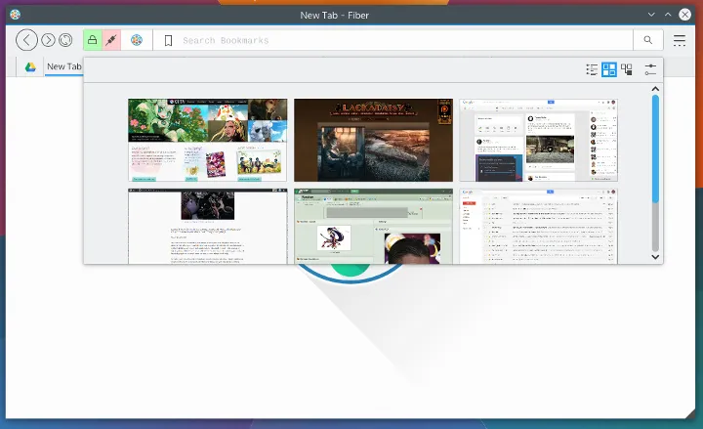Screen dimensions: 703x429
Task: Click the Fiber app icon in title bar
Action: click(16, 15)
